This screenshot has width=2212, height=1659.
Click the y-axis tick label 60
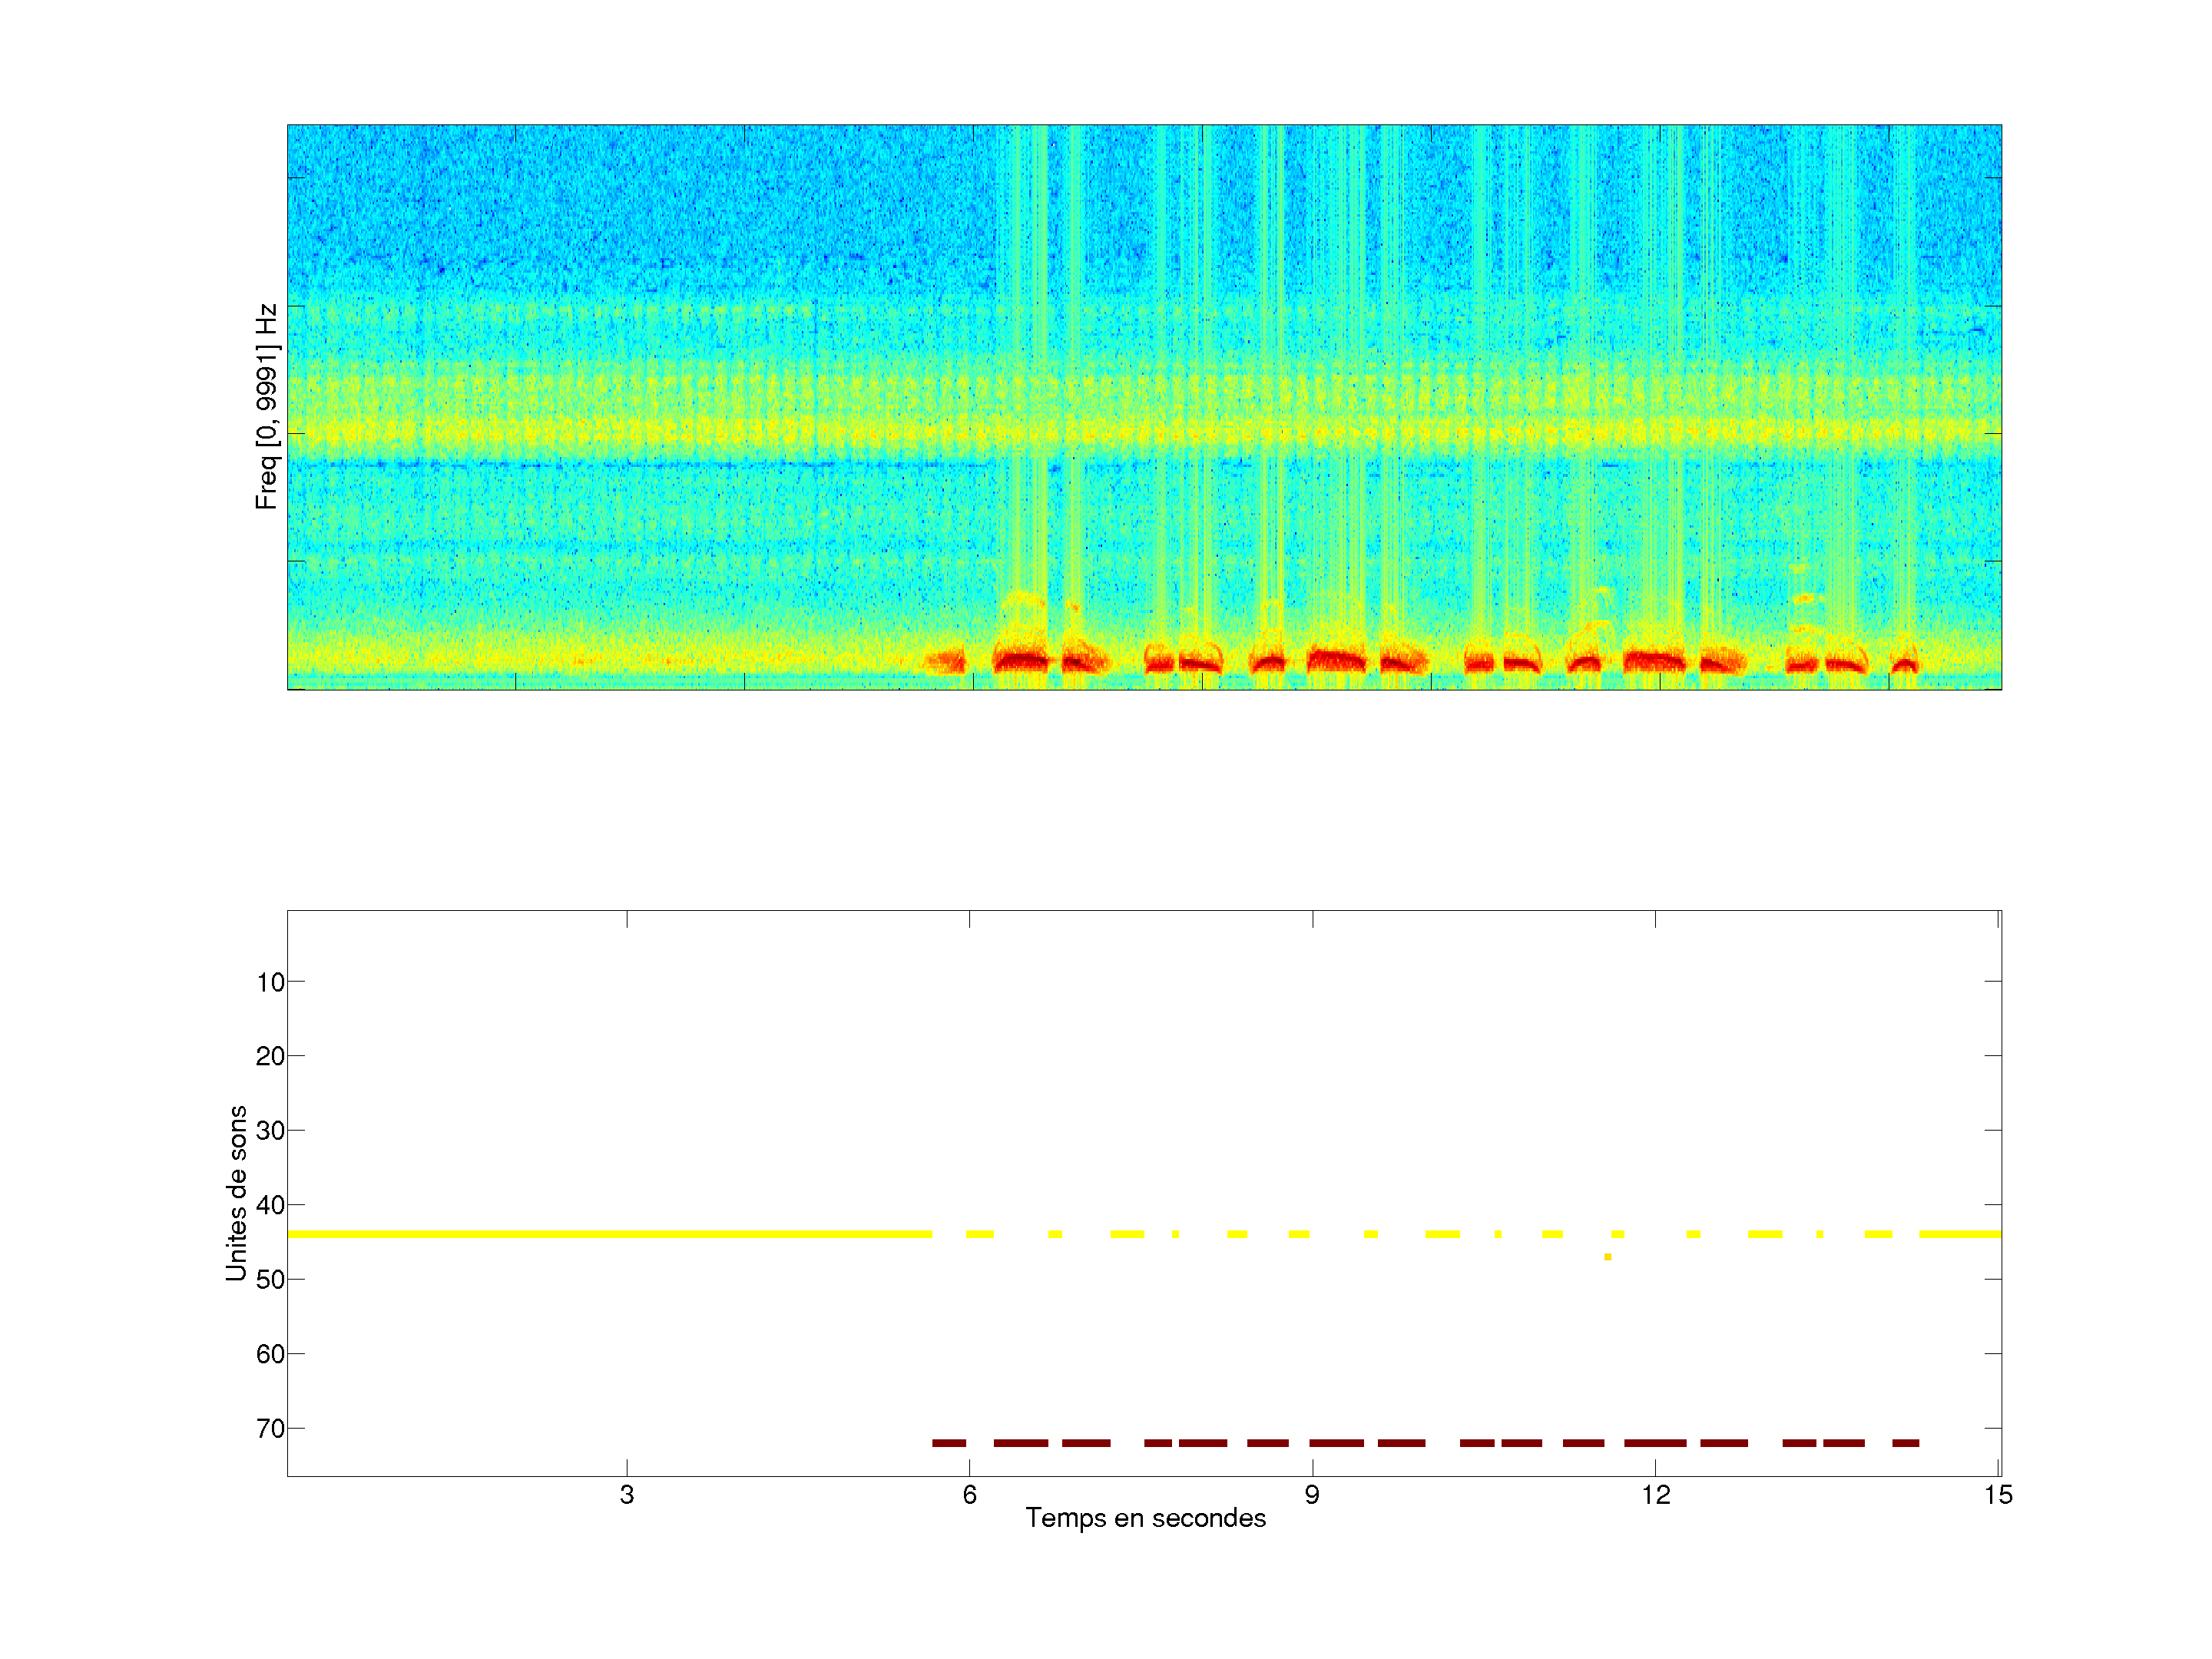tap(270, 1354)
